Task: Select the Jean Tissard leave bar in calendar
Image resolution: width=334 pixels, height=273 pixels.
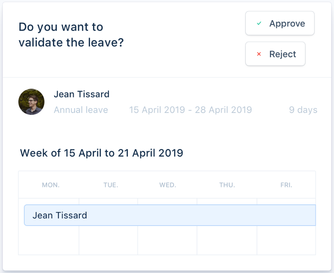Action: (170, 215)
